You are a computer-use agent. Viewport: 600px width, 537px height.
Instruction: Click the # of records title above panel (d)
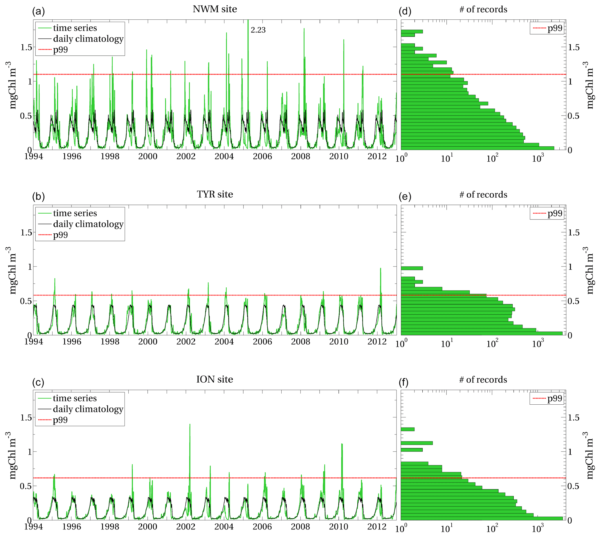(x=483, y=10)
